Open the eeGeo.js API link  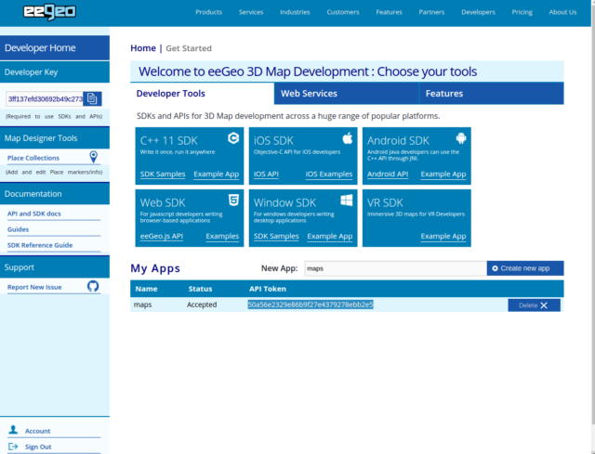pos(161,237)
